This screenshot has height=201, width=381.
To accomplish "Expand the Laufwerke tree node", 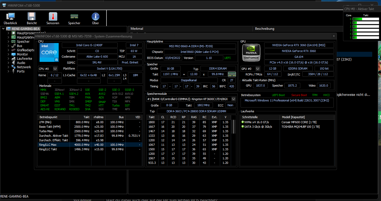I will (8, 58).
